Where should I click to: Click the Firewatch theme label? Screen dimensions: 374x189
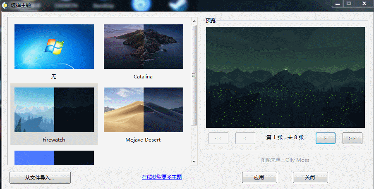[54, 140]
